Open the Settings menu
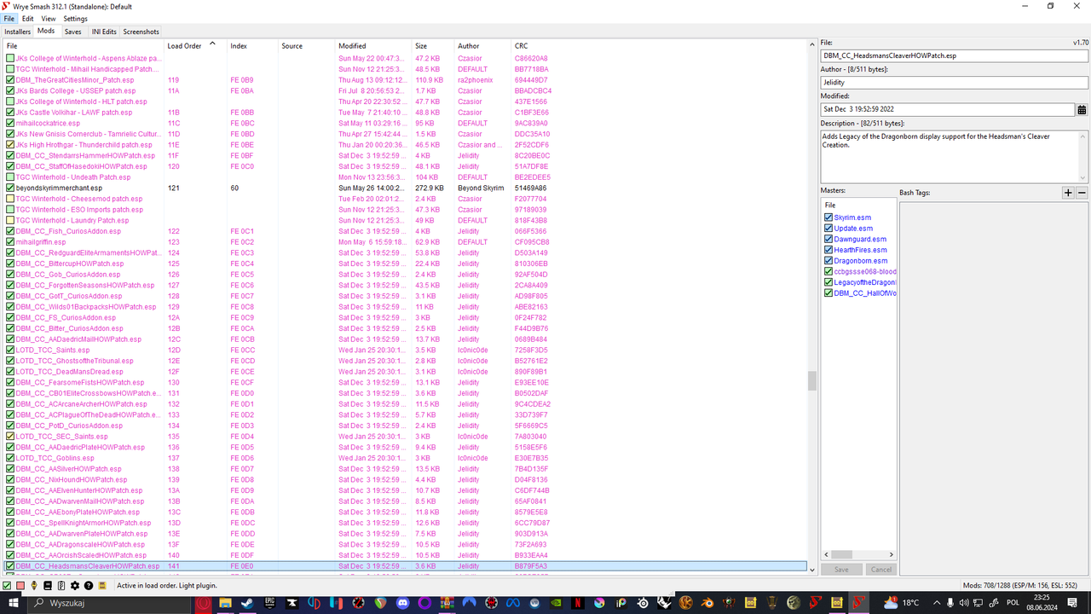 [75, 18]
